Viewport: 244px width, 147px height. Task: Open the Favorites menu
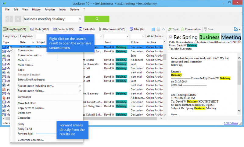click(x=50, y=9)
